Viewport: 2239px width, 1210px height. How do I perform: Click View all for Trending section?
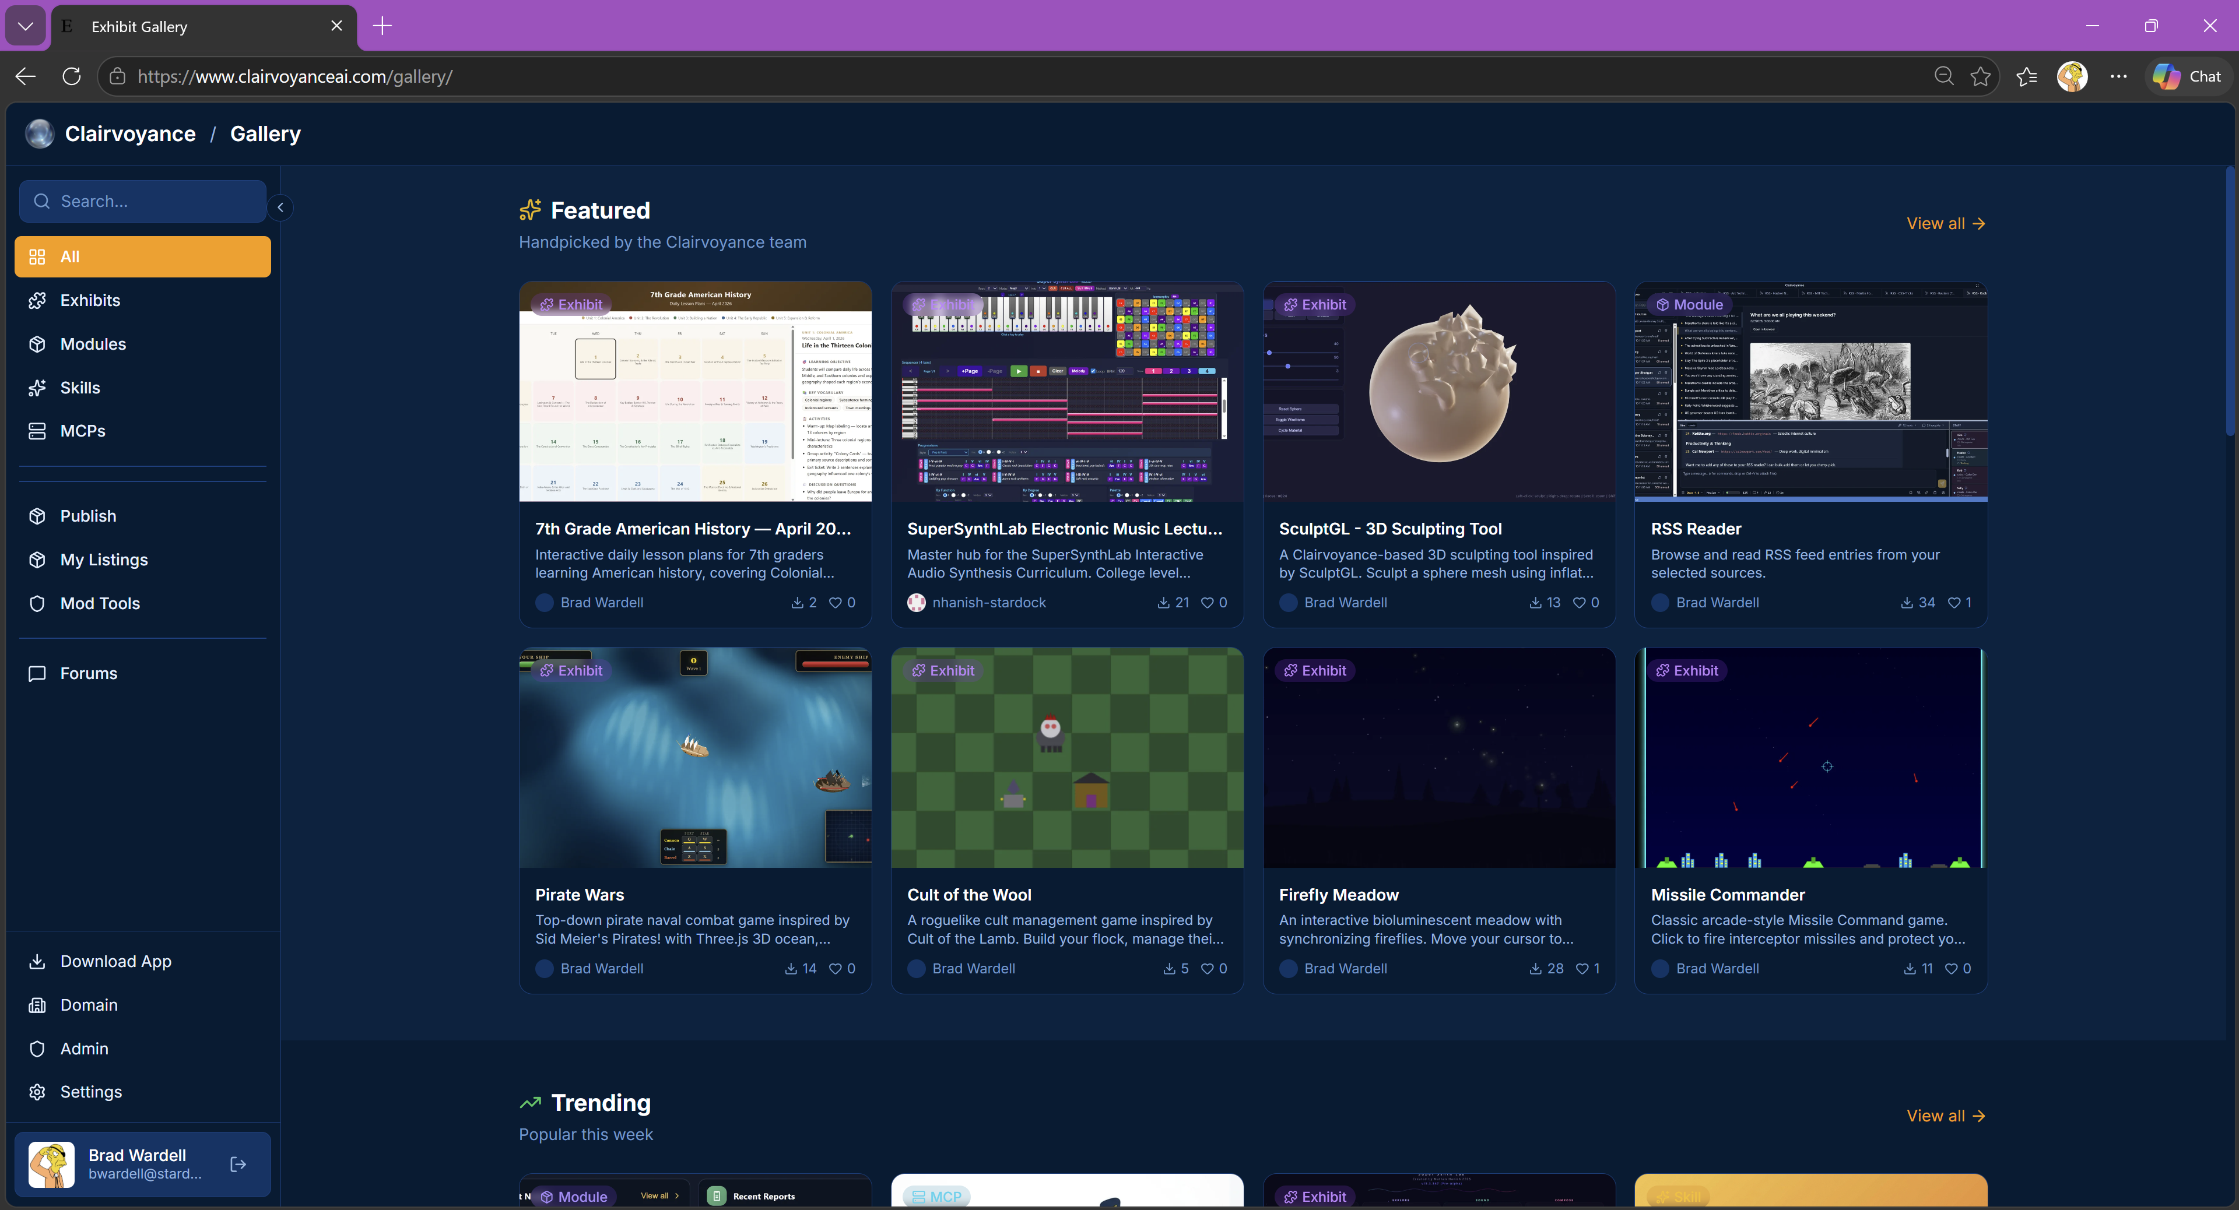(1945, 1116)
